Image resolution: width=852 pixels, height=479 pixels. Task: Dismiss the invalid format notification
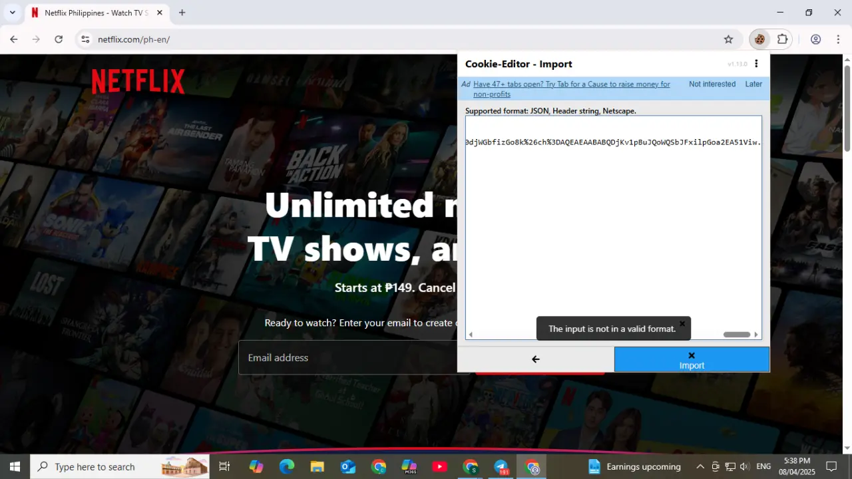pyautogui.click(x=682, y=324)
